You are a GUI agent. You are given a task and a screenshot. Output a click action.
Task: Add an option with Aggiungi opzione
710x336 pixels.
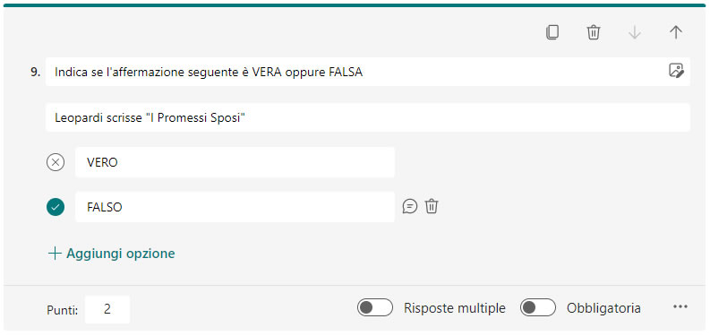(x=111, y=253)
